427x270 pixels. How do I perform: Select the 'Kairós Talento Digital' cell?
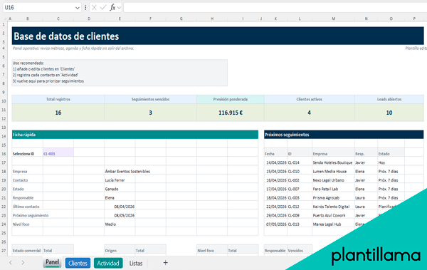tap(333, 207)
